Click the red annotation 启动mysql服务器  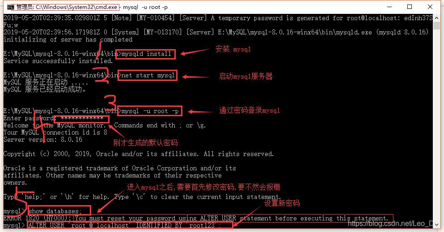tap(245, 76)
